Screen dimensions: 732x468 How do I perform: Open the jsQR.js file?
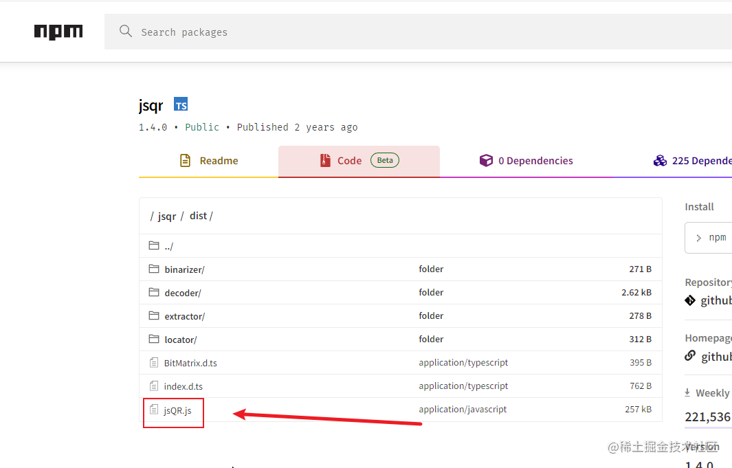(177, 410)
